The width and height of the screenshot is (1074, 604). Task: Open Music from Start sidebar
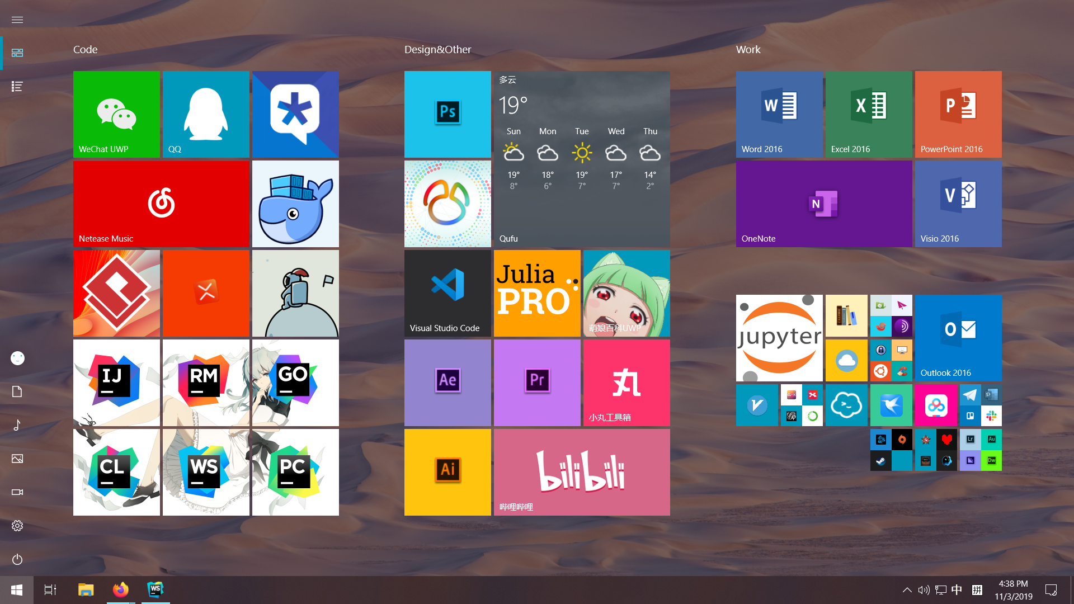point(17,425)
